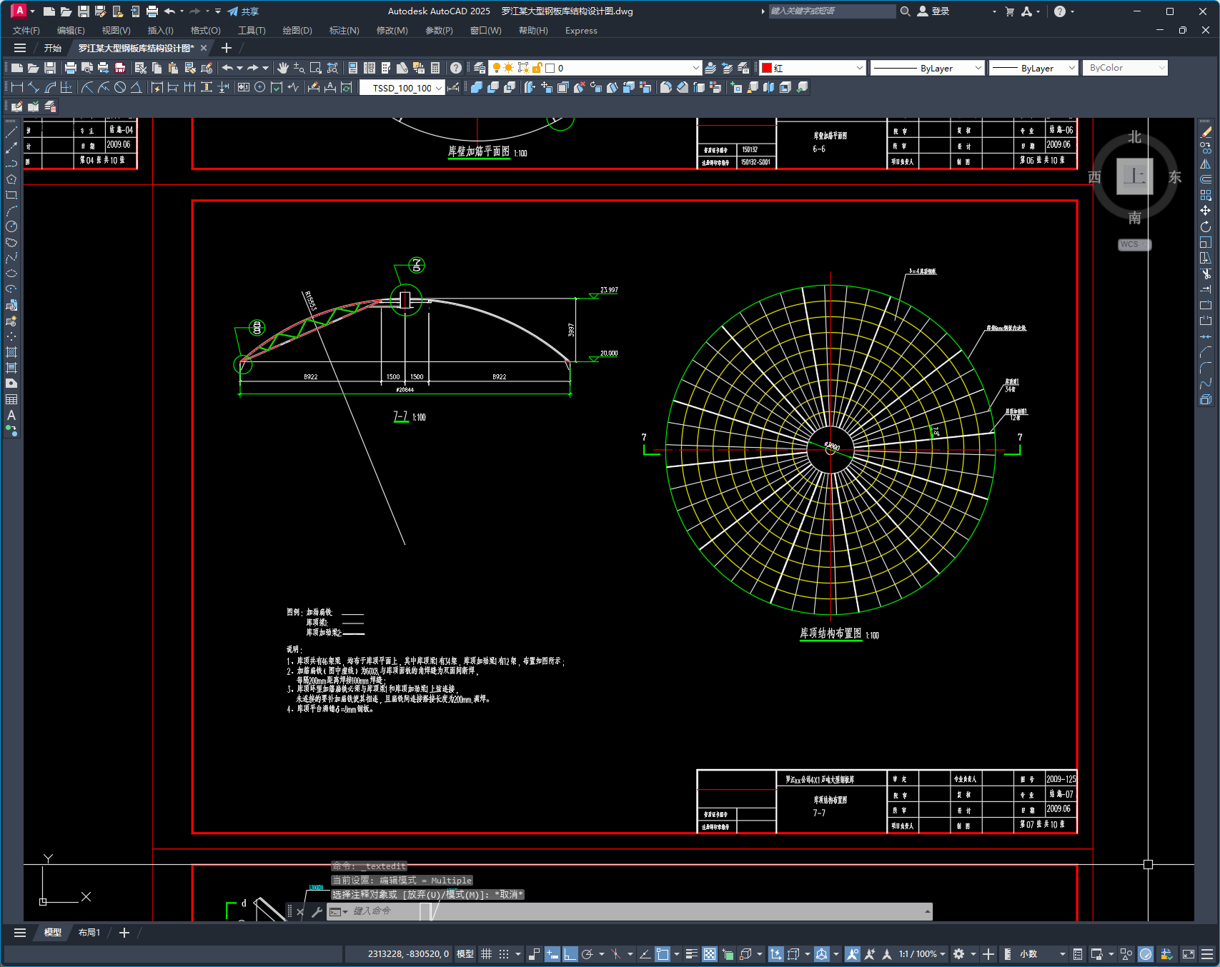Open the Plot printer icon
This screenshot has height=967, width=1220.
70,68
